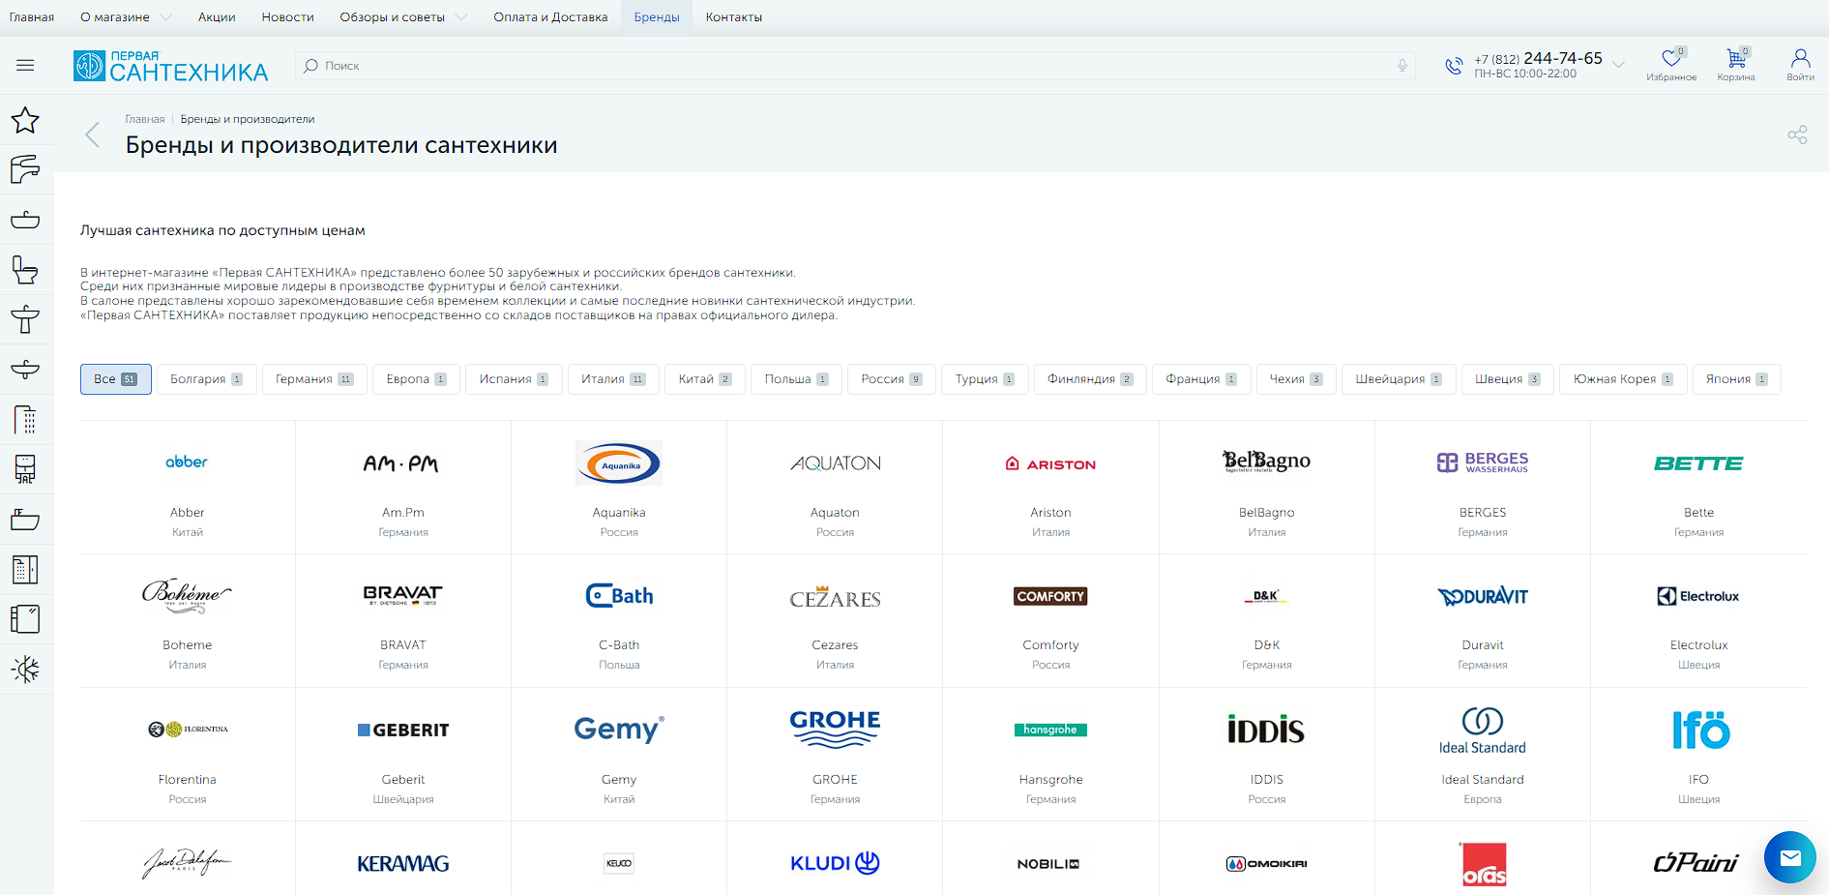Click the Hansgrohe brand logo
This screenshot has height=895, width=1829.
[1050, 730]
